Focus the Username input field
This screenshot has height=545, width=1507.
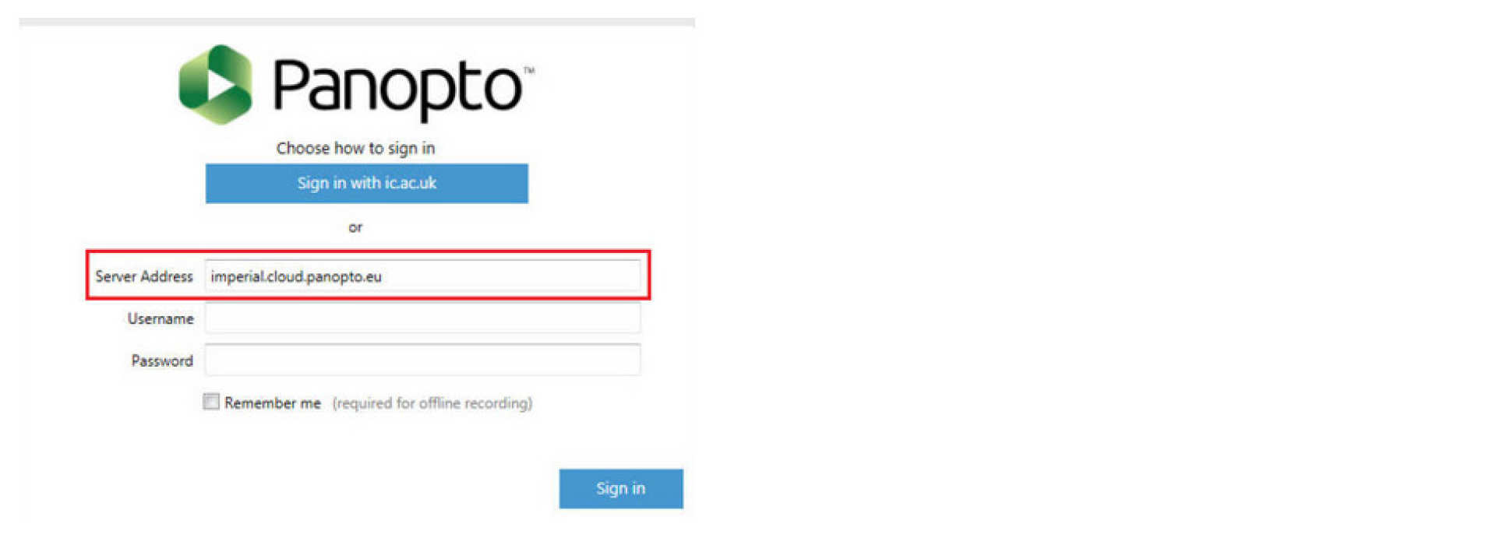click(422, 318)
